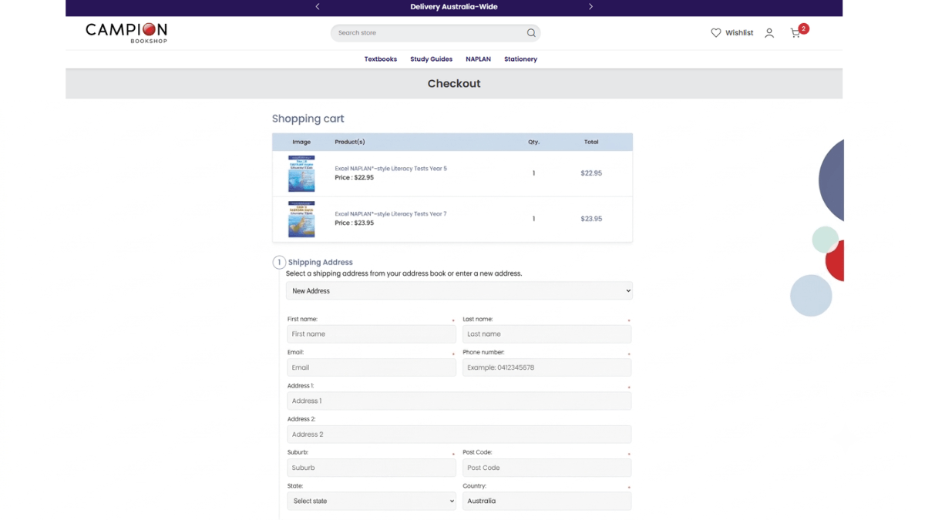The width and height of the screenshot is (925, 520).
Task: Open the Study Guides menu
Action: [431, 59]
